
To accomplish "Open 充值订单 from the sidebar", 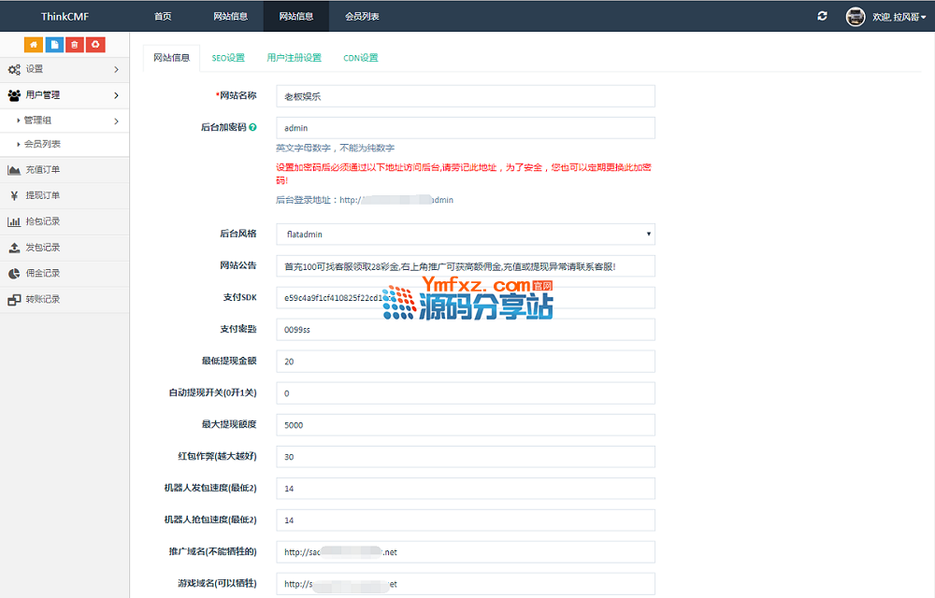I will (x=42, y=170).
